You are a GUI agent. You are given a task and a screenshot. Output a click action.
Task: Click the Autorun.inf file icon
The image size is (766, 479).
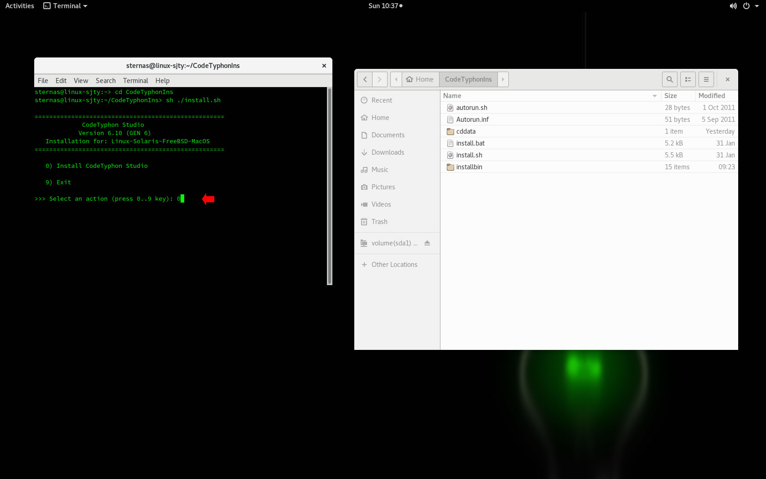pos(450,120)
